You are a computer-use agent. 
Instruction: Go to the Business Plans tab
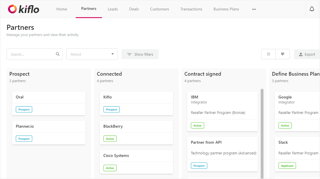[226, 9]
